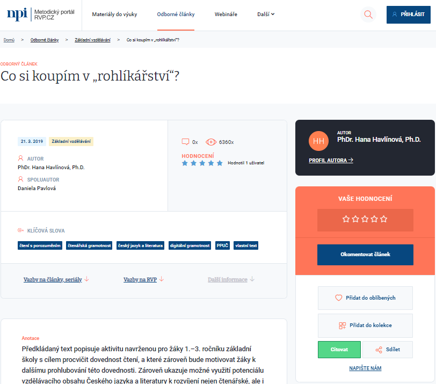Rate article with third star

coord(365,219)
